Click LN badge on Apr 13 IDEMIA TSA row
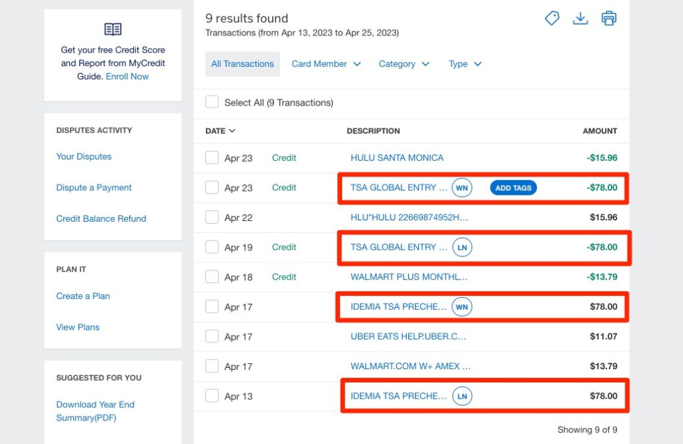Image resolution: width=683 pixels, height=444 pixels. tap(462, 396)
